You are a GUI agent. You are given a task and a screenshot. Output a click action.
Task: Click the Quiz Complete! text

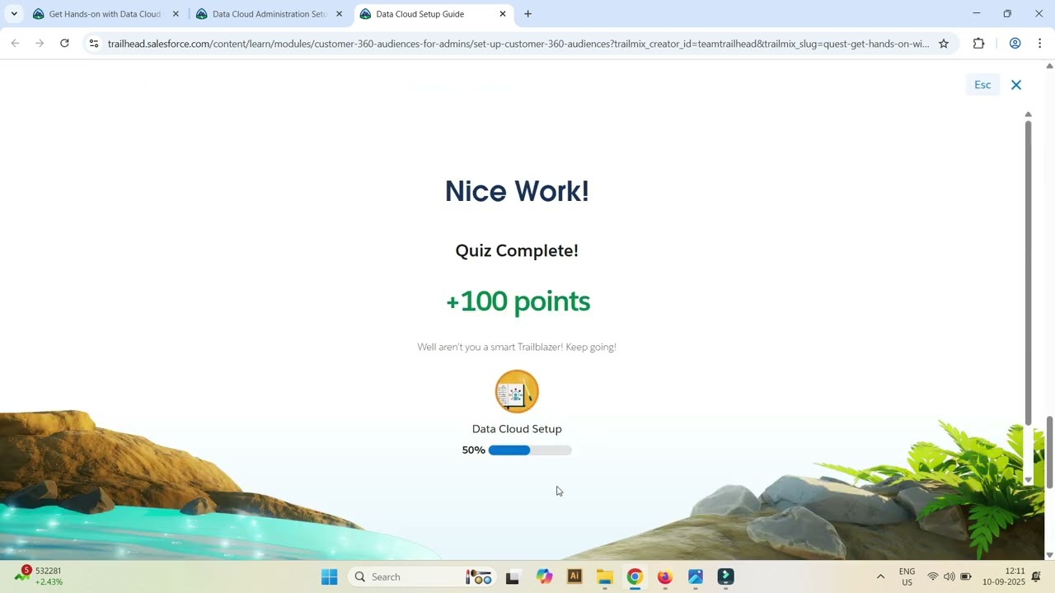(x=517, y=250)
